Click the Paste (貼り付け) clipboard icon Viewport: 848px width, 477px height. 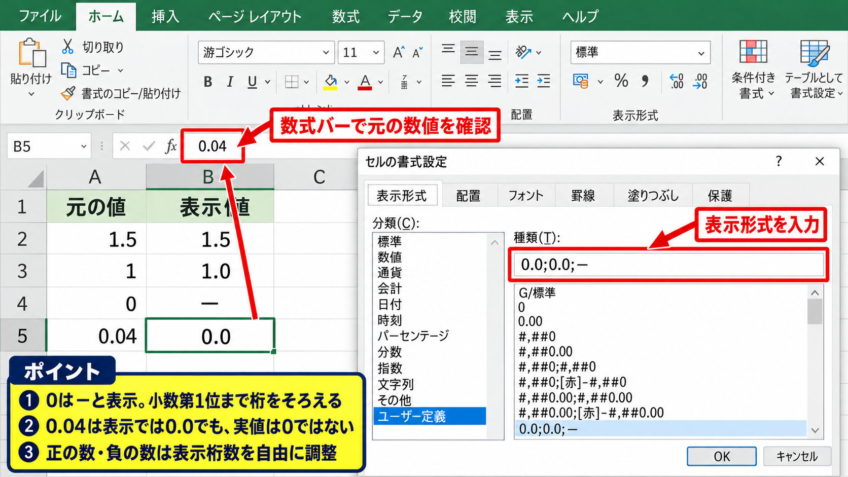31,53
